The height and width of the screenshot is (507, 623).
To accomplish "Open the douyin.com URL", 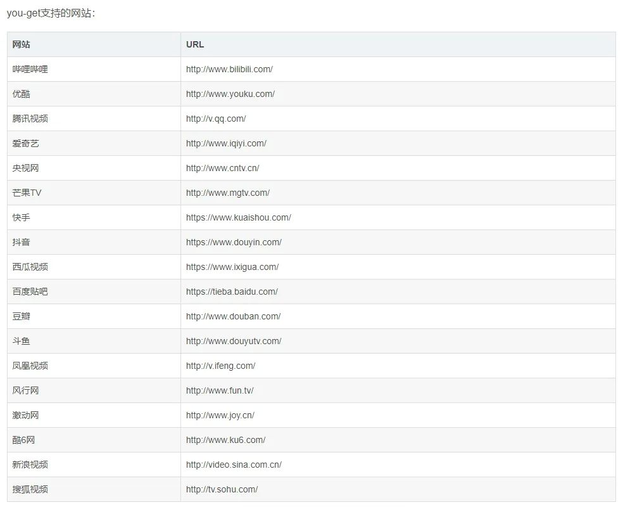I will 234,242.
